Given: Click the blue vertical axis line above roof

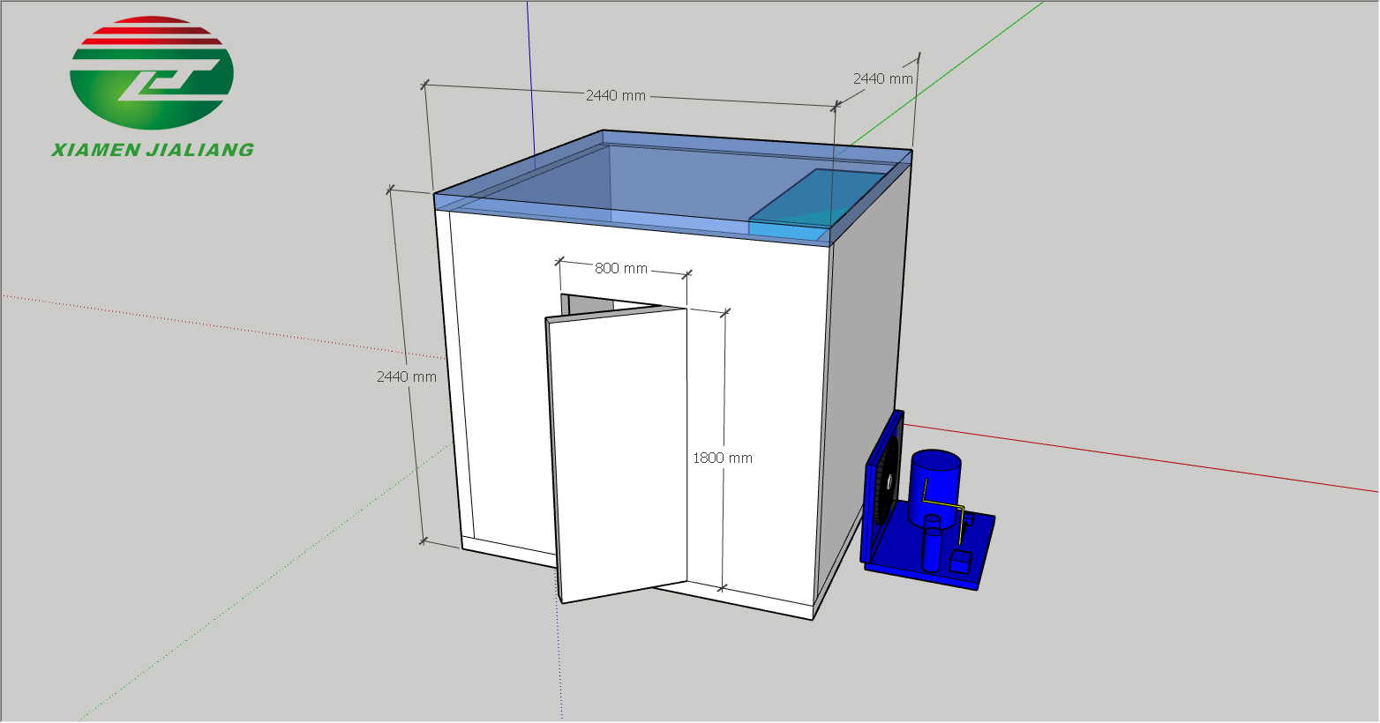Looking at the screenshot, I should point(531,79).
